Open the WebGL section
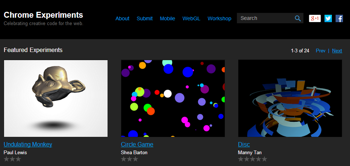 pos(191,18)
